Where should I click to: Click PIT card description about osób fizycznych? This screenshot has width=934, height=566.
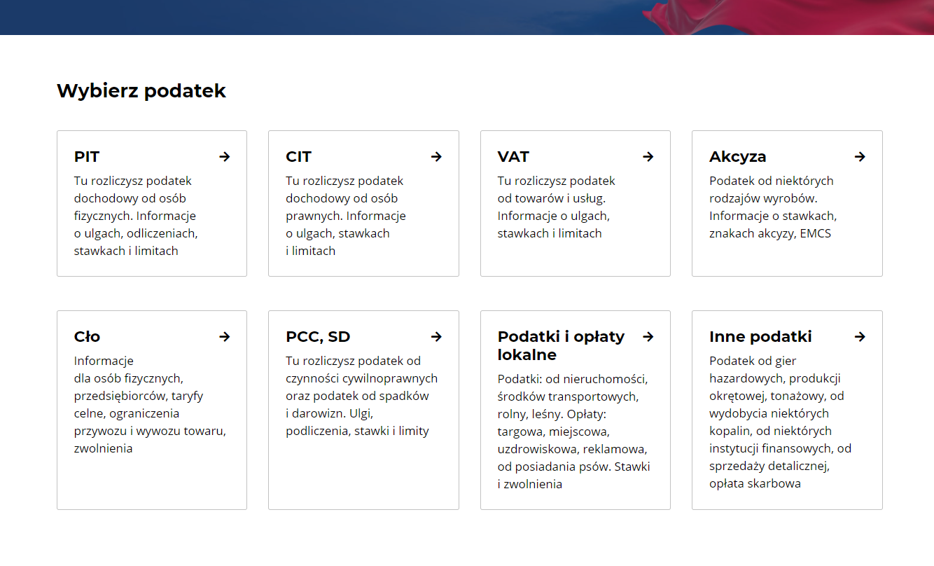136,216
